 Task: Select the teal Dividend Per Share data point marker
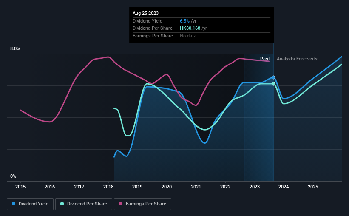coord(273,84)
